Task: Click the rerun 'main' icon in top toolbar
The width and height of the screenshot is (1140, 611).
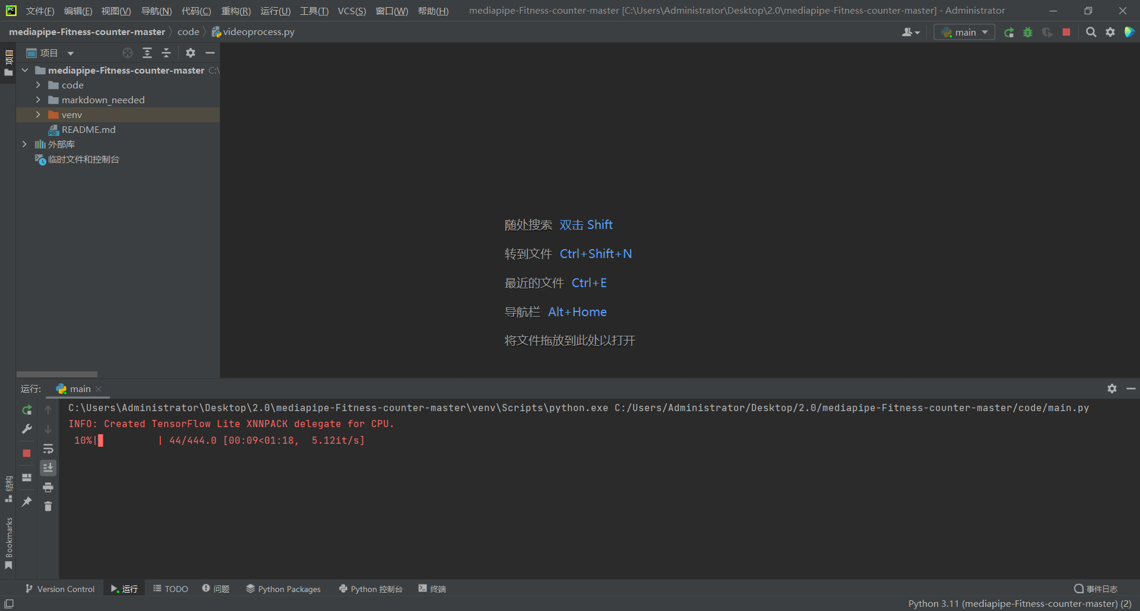Action: 1009,32
